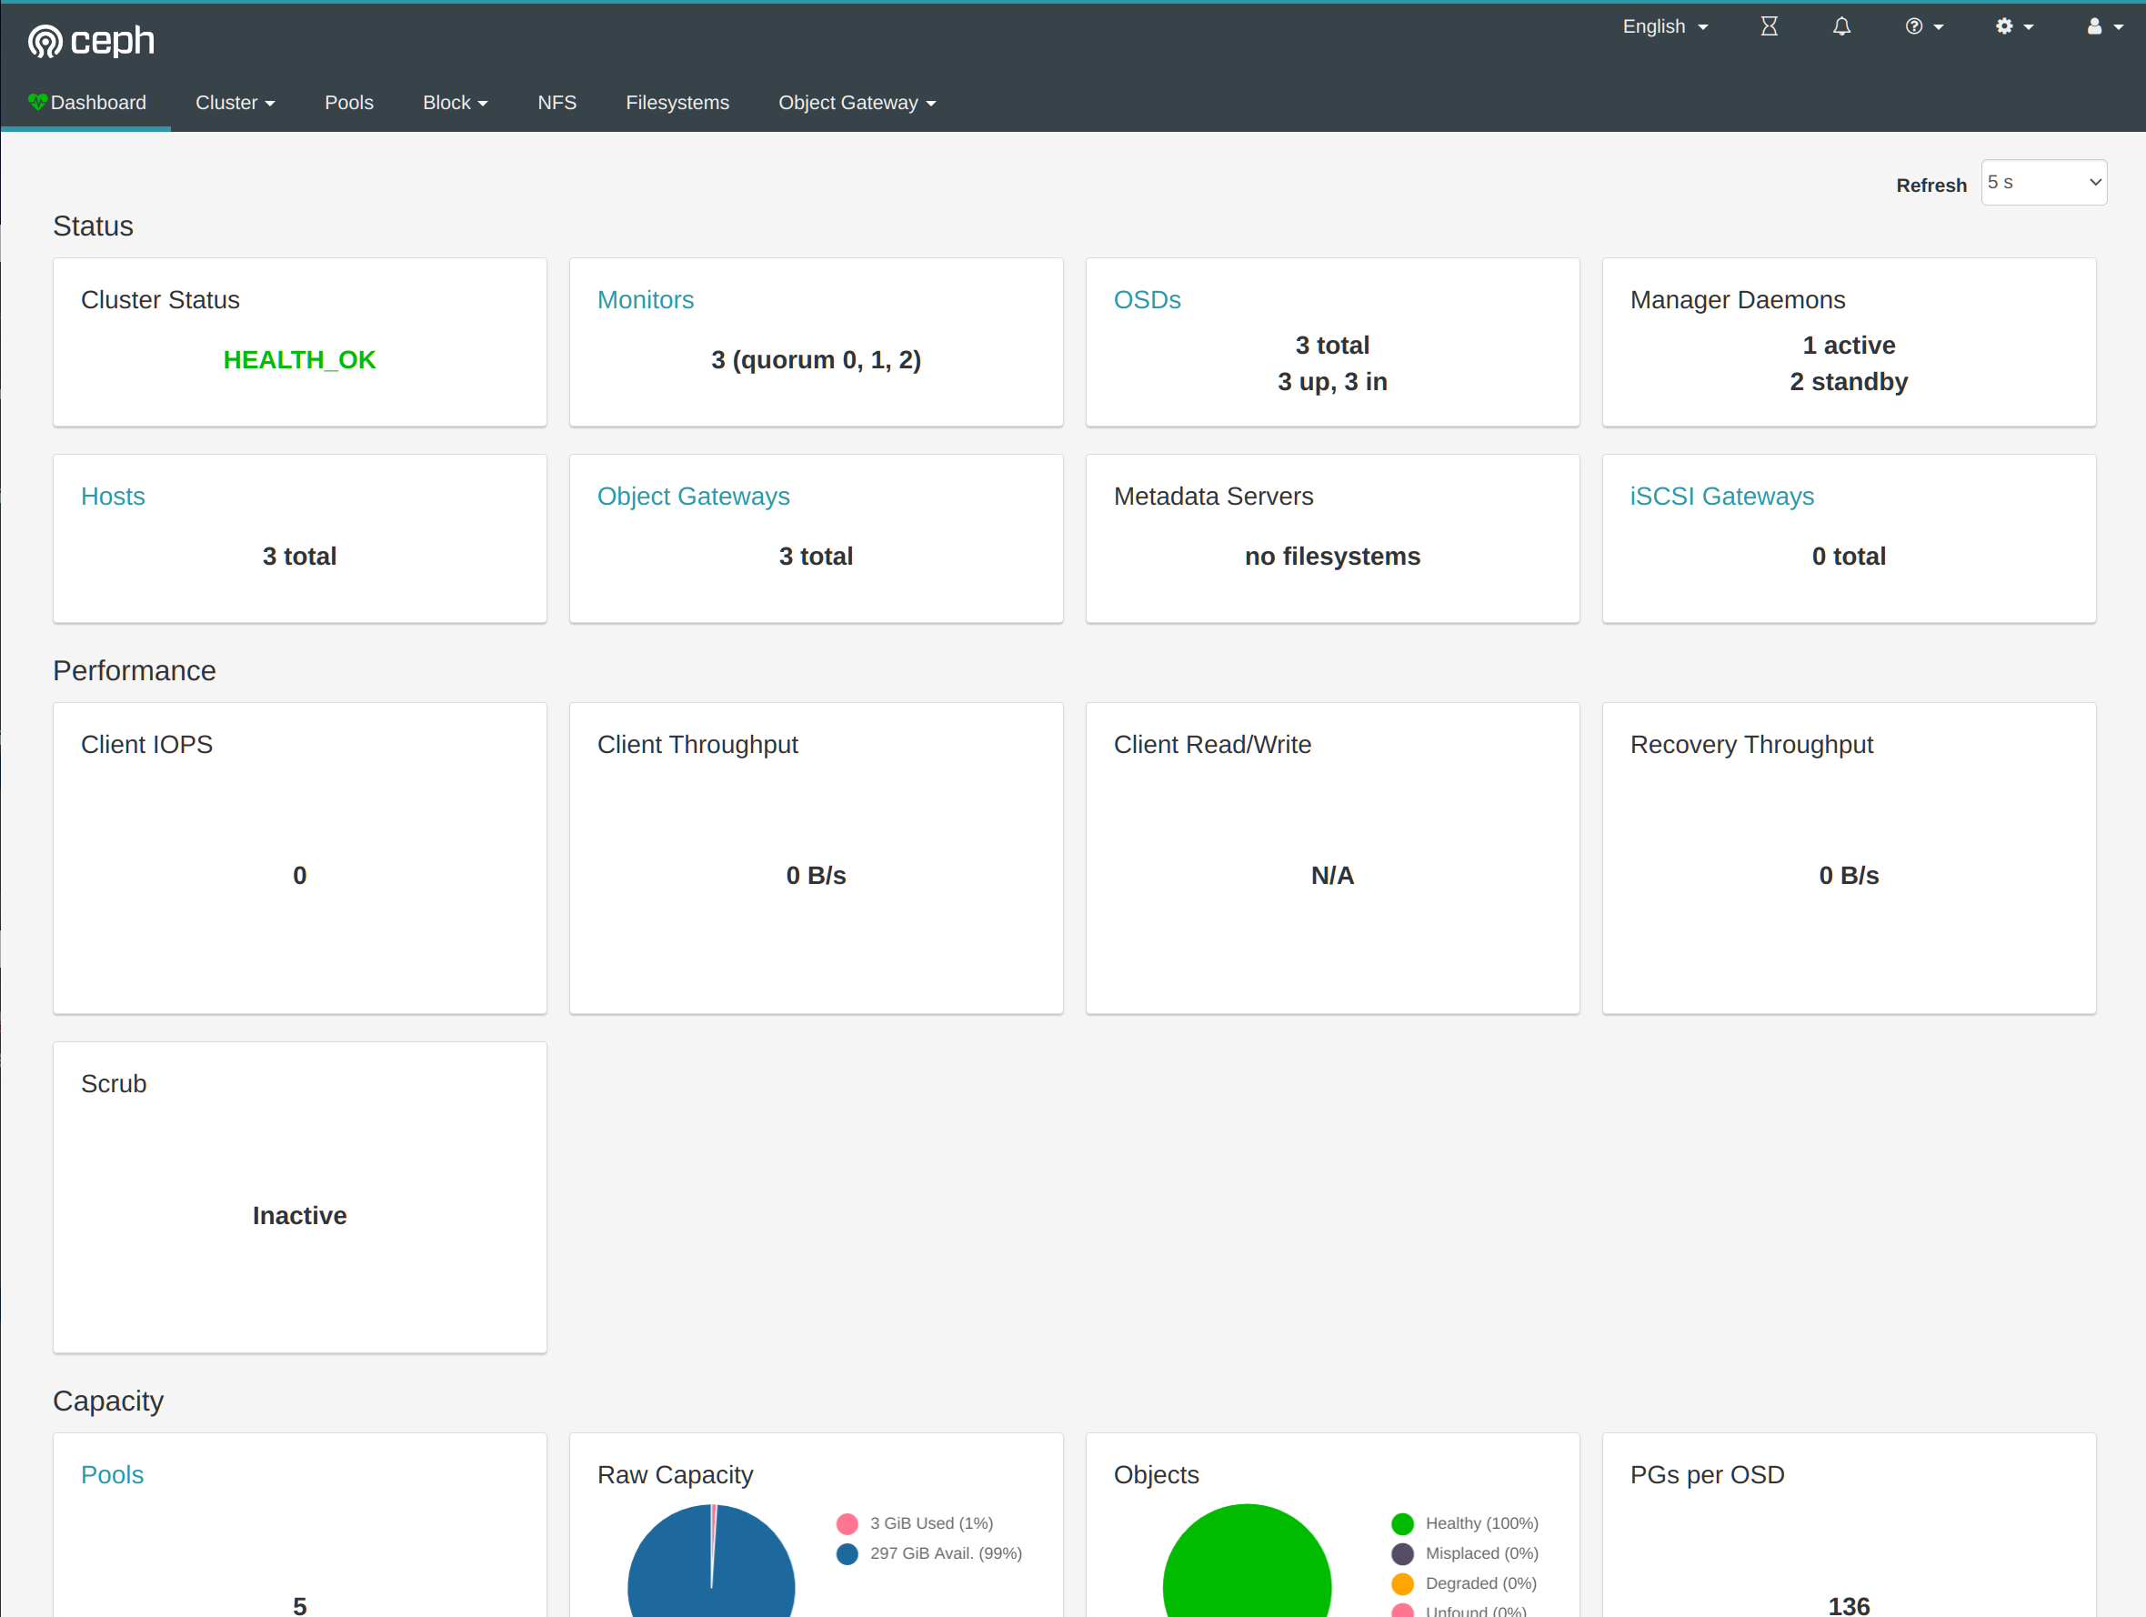
Task: Click the Ceph logo
Action: click(x=91, y=41)
